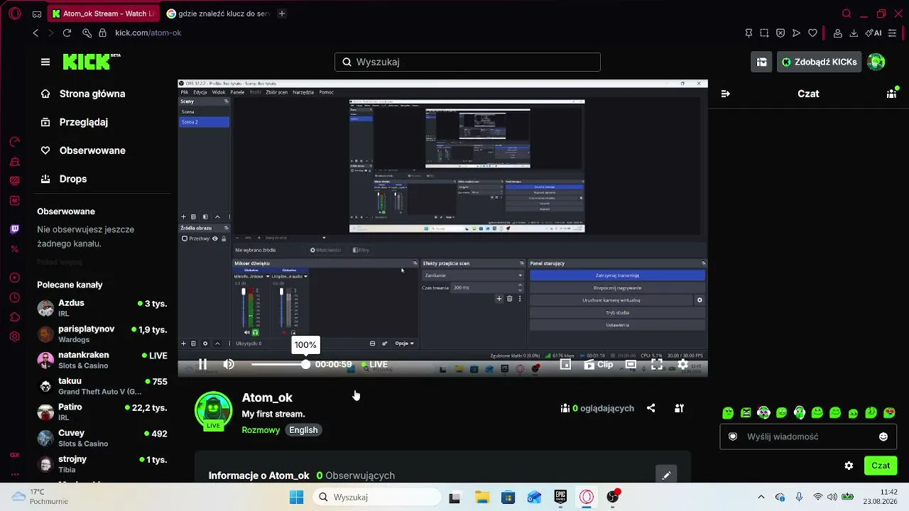The height and width of the screenshot is (511, 909).
Task: Open a new browser tab
Action: click(x=282, y=13)
